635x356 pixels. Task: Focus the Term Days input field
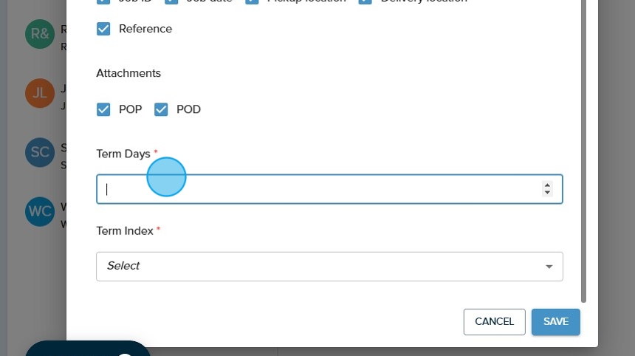click(x=317, y=189)
